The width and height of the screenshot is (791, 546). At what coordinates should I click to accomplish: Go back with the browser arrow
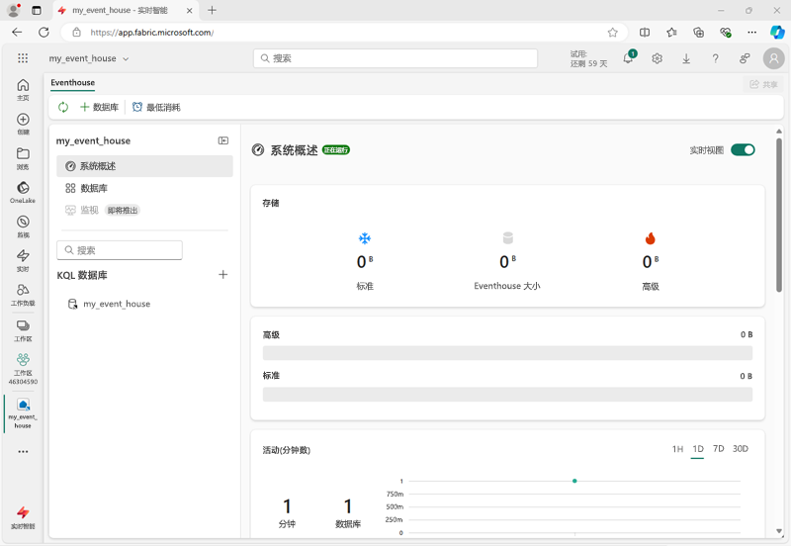[17, 33]
